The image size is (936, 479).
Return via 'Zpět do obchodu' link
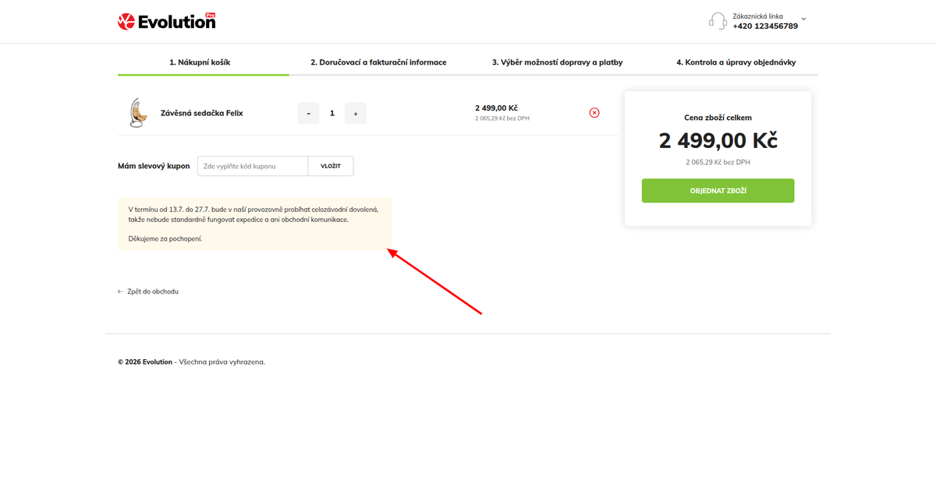pos(148,291)
